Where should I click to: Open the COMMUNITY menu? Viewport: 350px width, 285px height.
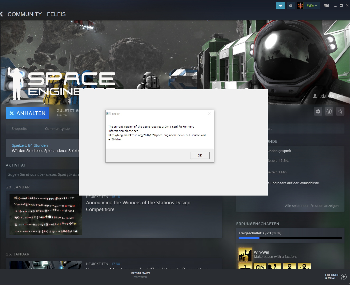tap(25, 14)
